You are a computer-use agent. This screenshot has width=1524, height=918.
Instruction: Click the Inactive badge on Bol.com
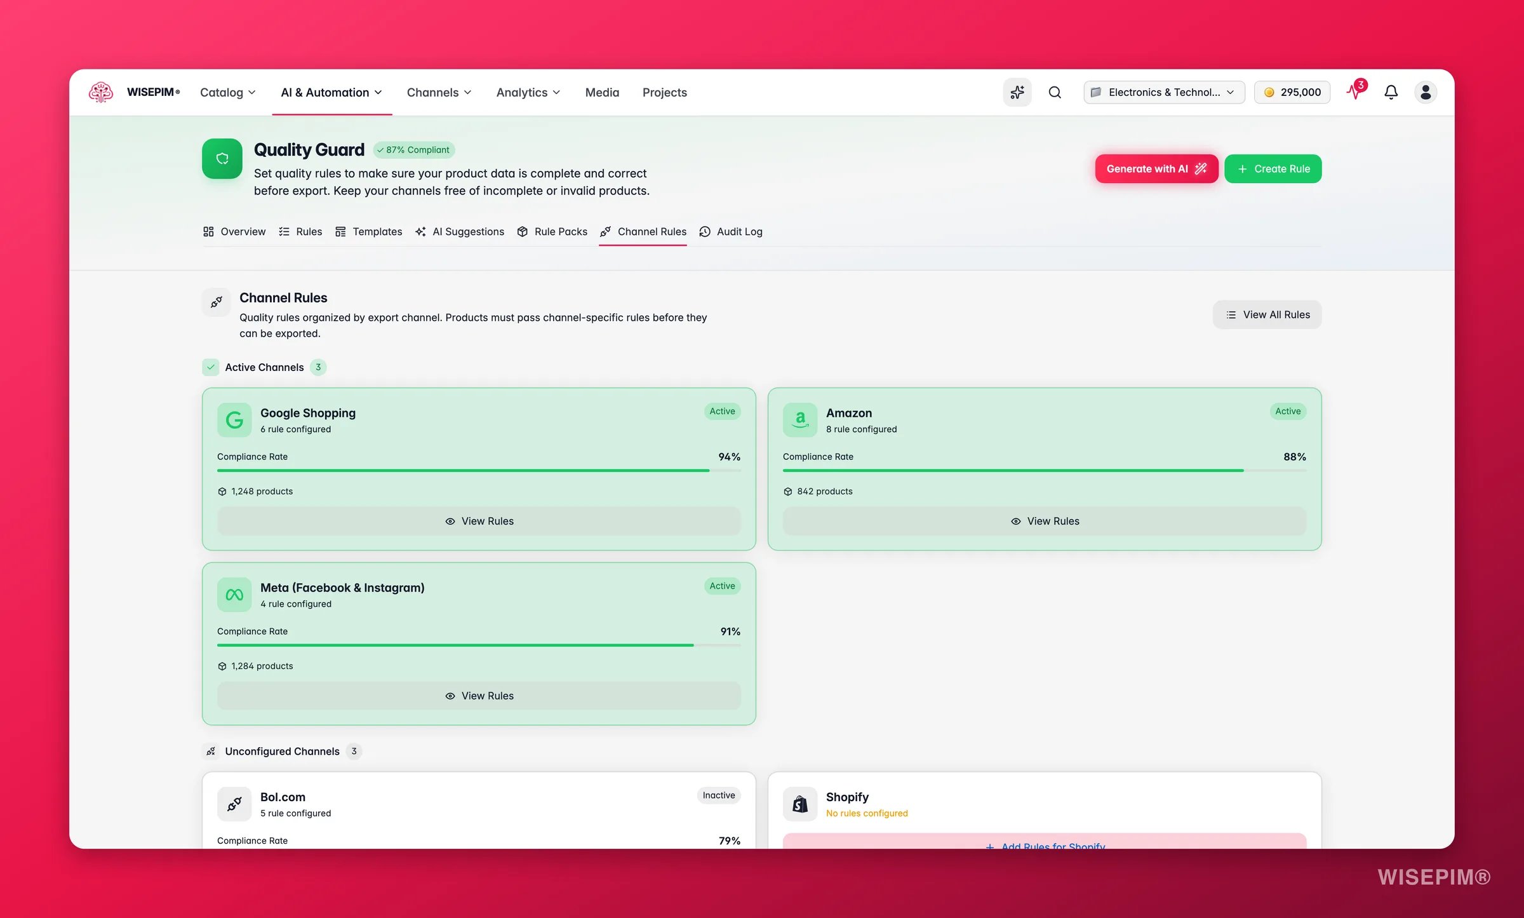point(719,795)
